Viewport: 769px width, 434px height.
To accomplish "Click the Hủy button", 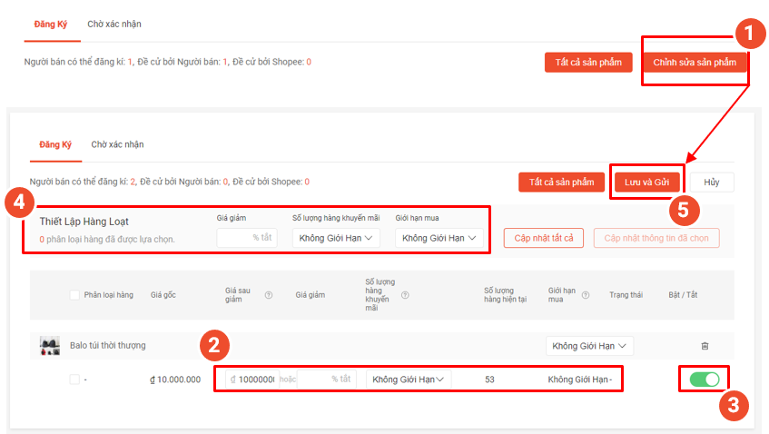I will coord(711,182).
